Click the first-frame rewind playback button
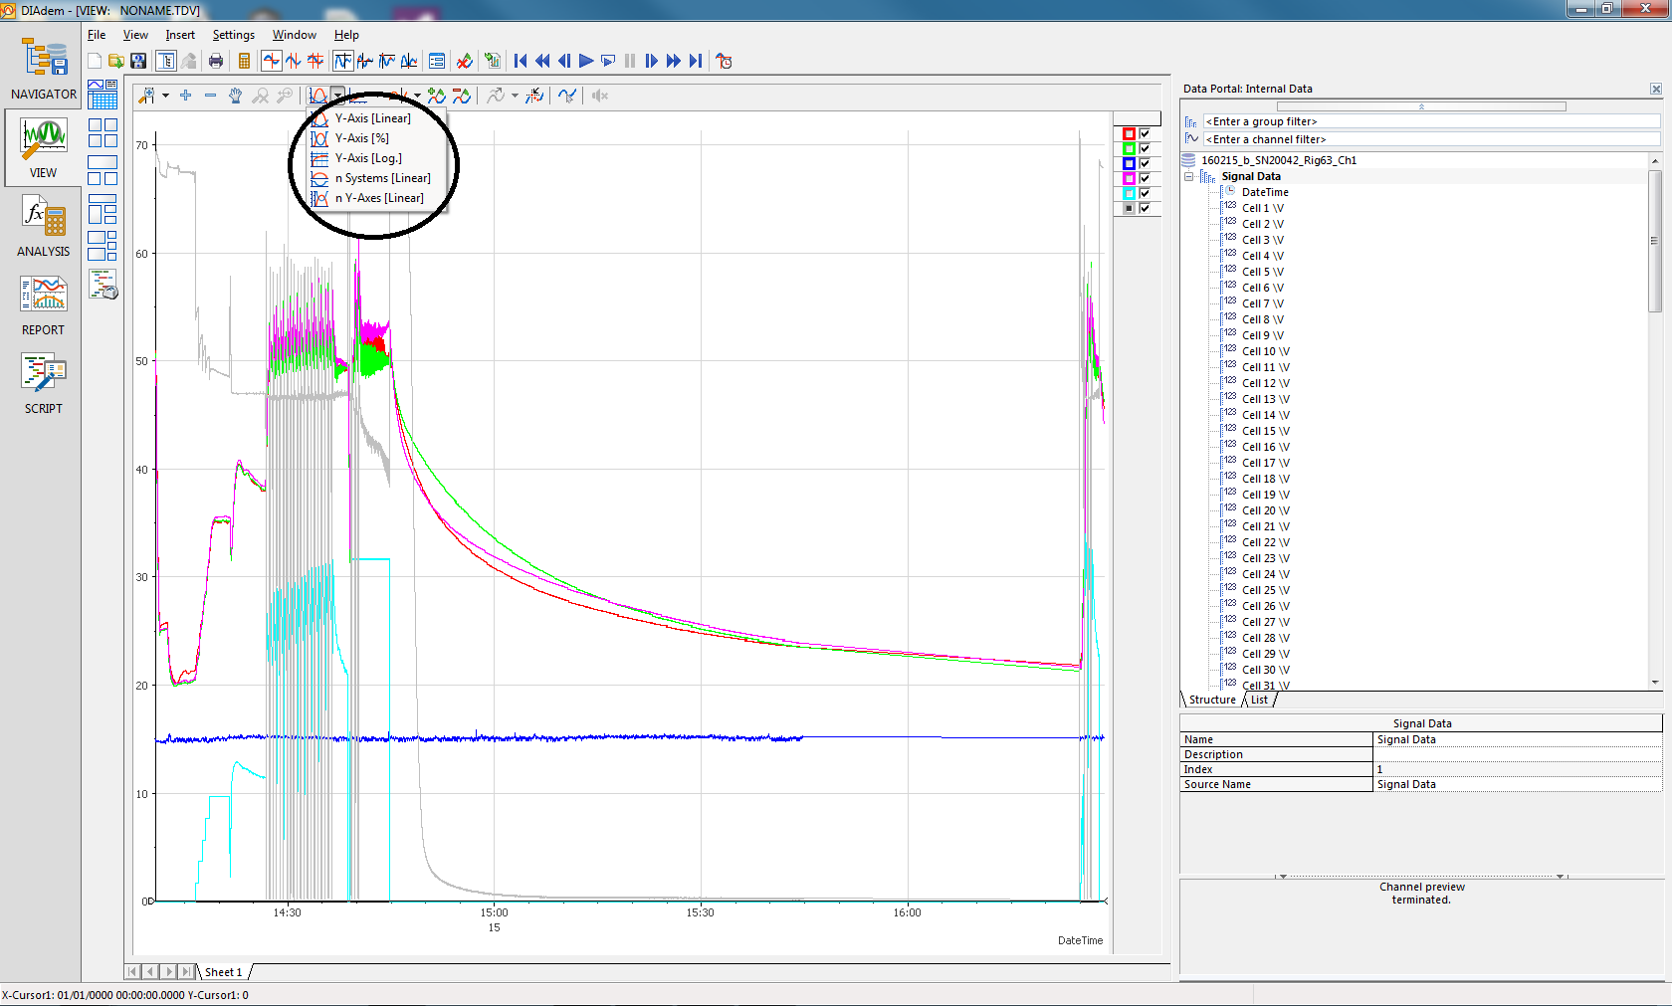Viewport: 1673px width, 1006px height. click(x=521, y=61)
